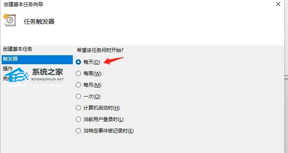
Task: Open the 操作 step in the sidebar
Action: pos(8,69)
